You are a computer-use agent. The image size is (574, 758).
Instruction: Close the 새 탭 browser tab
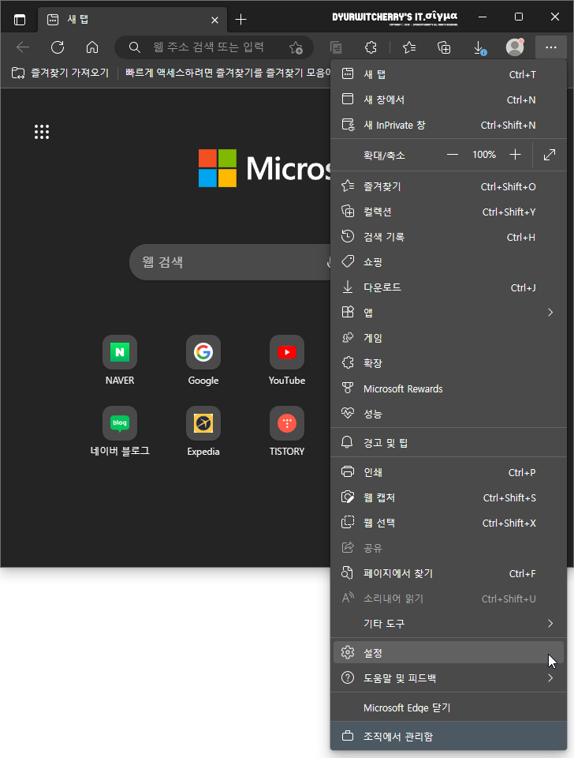[x=214, y=20]
